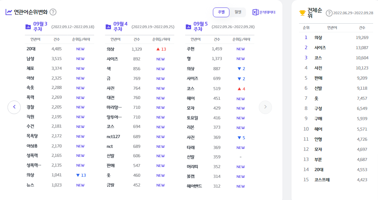Select keyword 헤어밴드 in week 5 list
378x200 pixels.
[x=194, y=186]
